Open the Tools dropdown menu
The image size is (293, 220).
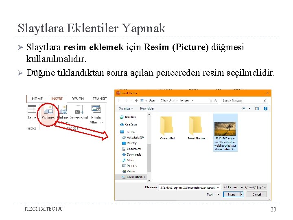213,194
